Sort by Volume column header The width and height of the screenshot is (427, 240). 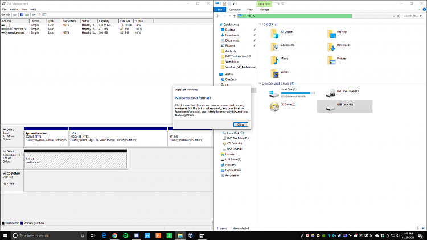[x=15, y=21]
